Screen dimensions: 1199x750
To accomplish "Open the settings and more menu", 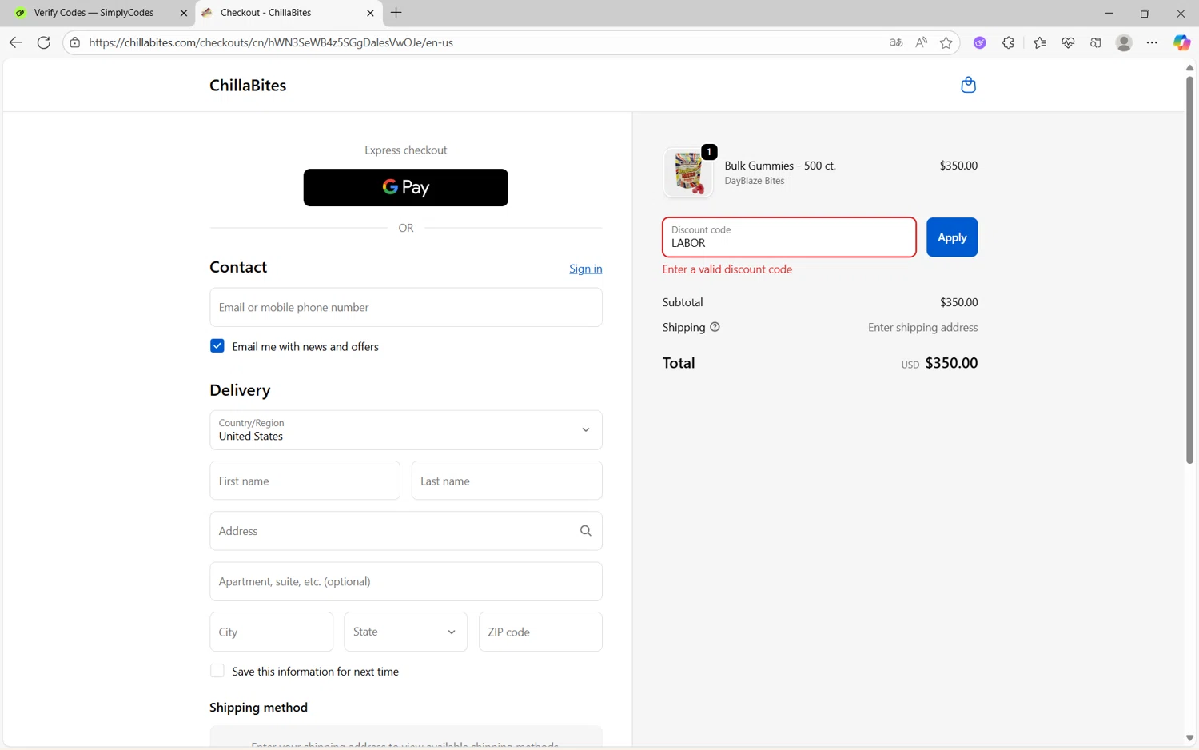I will [x=1152, y=42].
